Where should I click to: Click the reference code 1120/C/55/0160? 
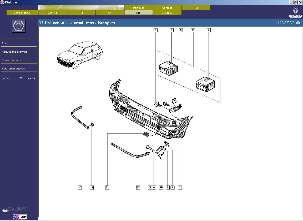coord(288,23)
